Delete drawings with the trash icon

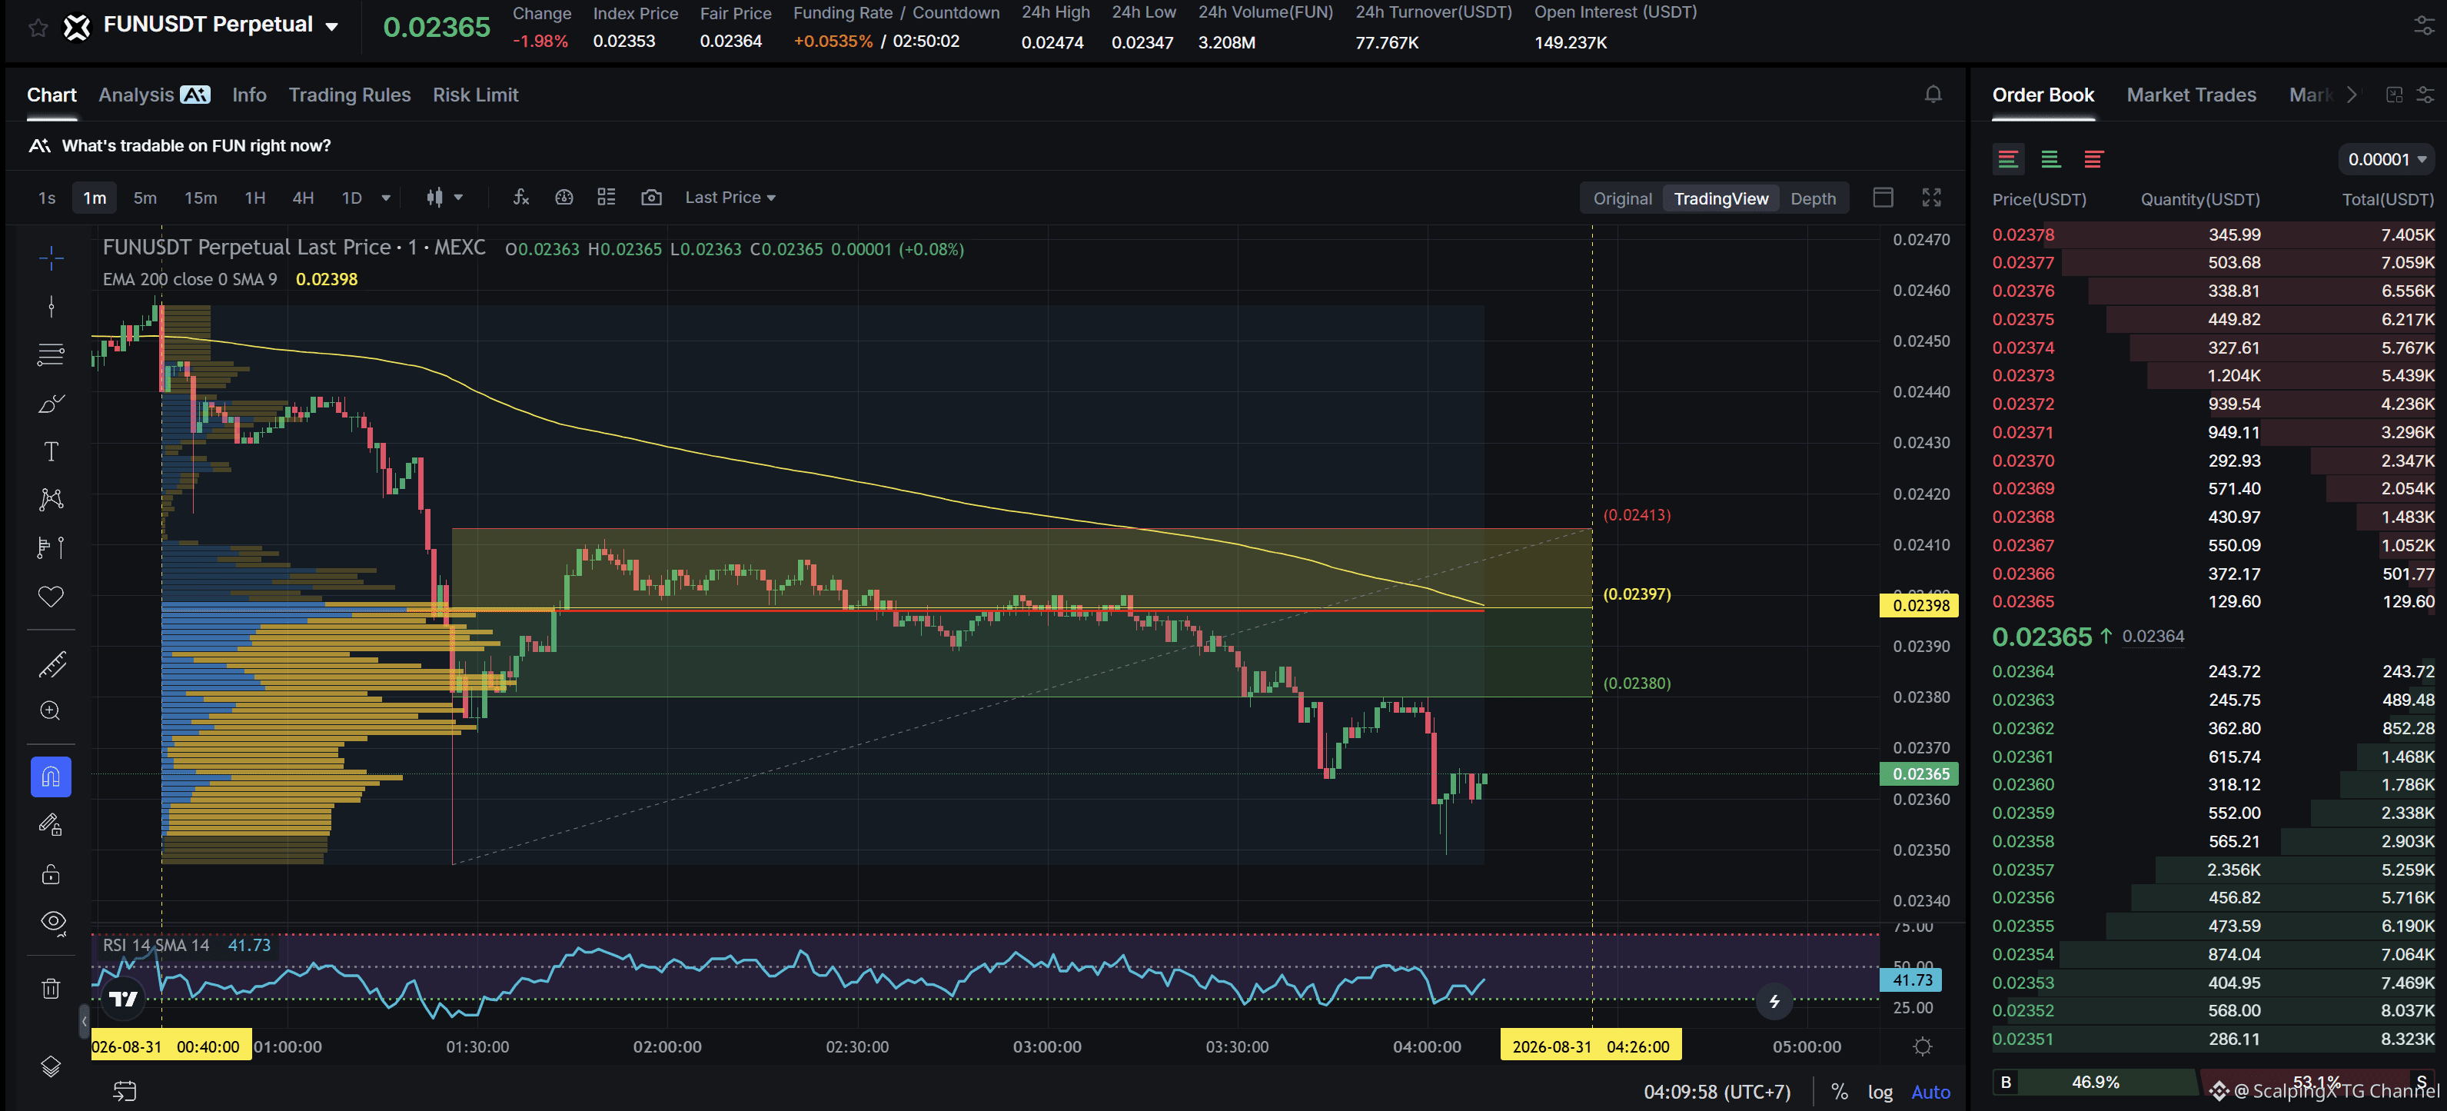[52, 989]
